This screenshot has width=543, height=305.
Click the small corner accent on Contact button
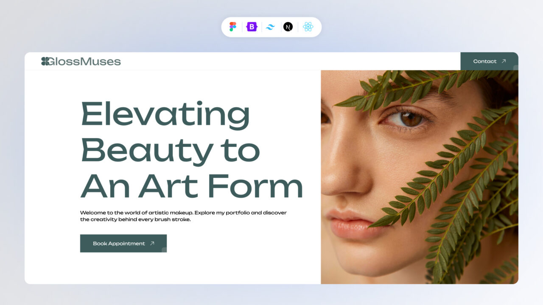pos(516,68)
